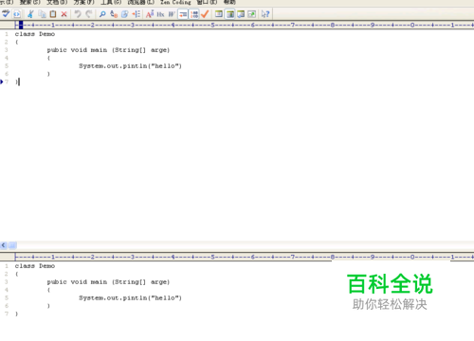Redo the last undone edit
The height and width of the screenshot is (341, 474).
click(89, 14)
